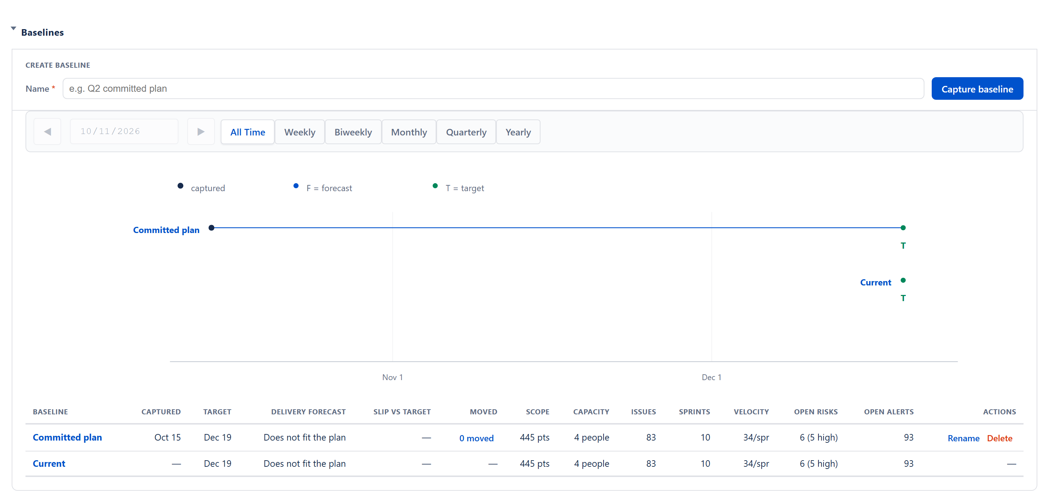This screenshot has height=501, width=1049.
Task: Click the captured dot on Committed plan line
Action: coord(211,228)
